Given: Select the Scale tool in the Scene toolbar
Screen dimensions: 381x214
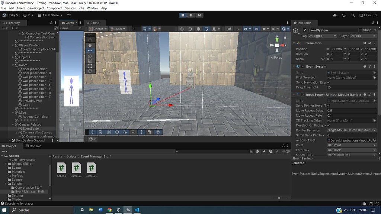Looking at the screenshot, I should pyautogui.click(x=89, y=61).
